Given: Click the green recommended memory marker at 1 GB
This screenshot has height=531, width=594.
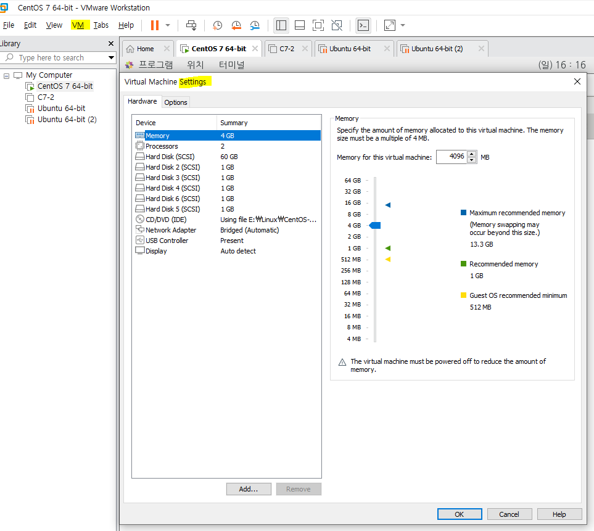Looking at the screenshot, I should 388,248.
